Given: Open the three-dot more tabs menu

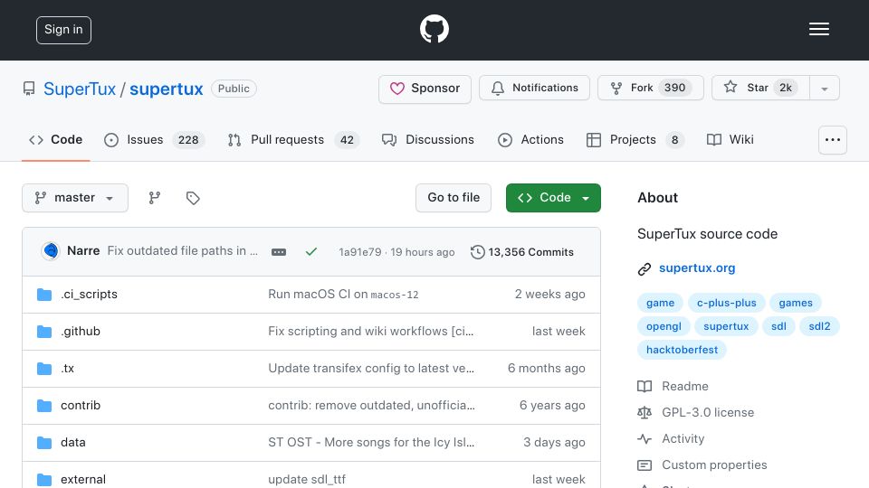Looking at the screenshot, I should [833, 140].
